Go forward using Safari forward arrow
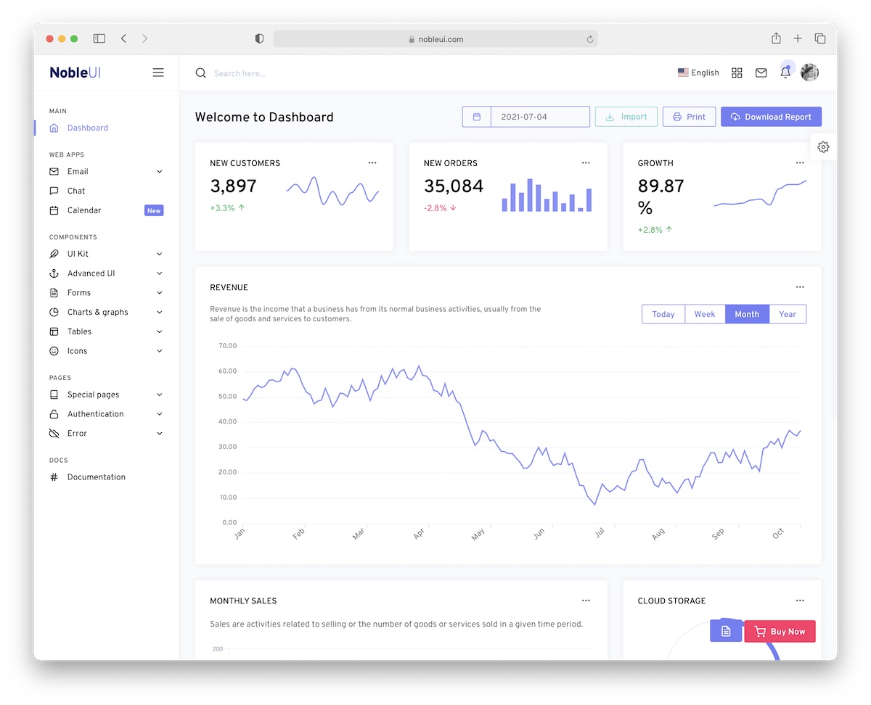871x705 pixels. 144,38
